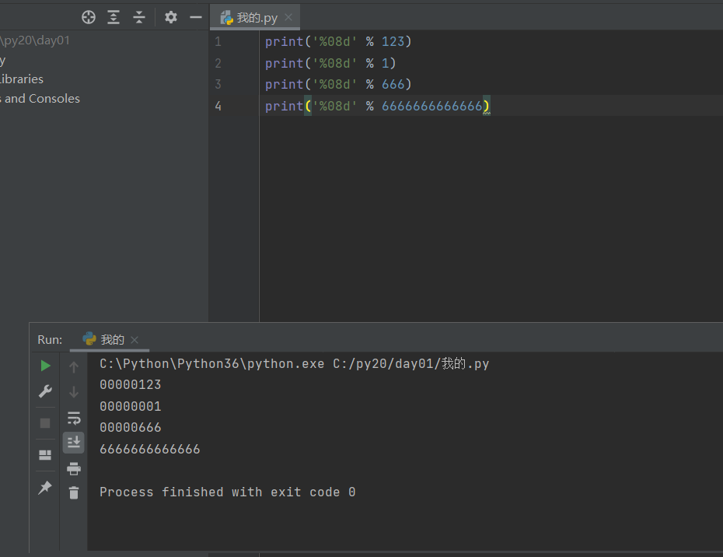Toggle Scroll to End in run console
The width and height of the screenshot is (723, 557).
tap(74, 442)
